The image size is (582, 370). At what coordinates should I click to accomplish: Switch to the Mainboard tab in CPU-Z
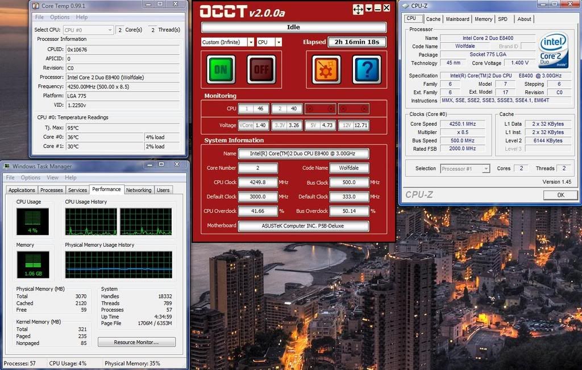[458, 19]
